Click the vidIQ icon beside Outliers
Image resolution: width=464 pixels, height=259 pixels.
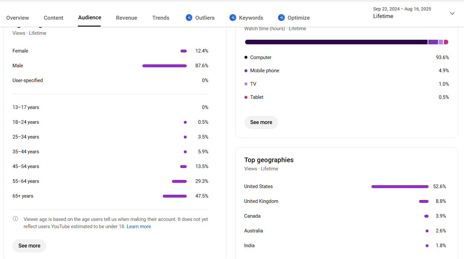coord(189,18)
